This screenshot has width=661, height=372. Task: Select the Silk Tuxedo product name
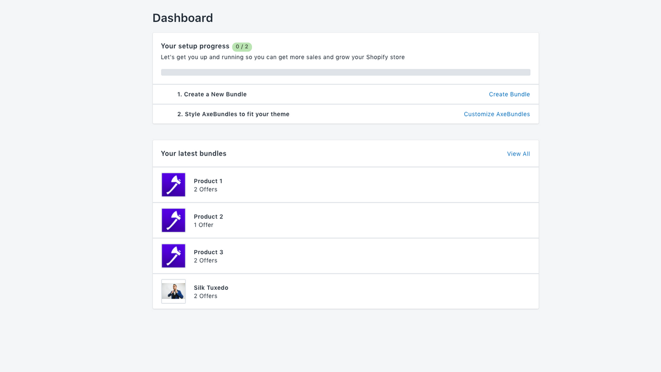point(211,287)
